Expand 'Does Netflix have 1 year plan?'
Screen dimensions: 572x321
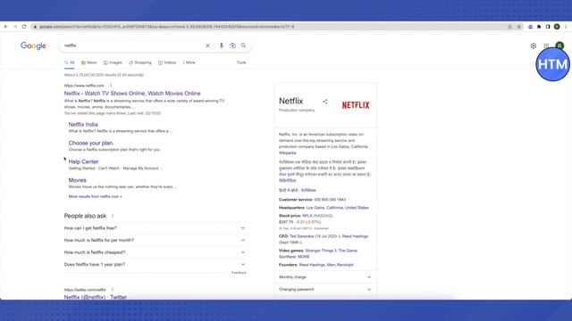pyautogui.click(x=155, y=265)
